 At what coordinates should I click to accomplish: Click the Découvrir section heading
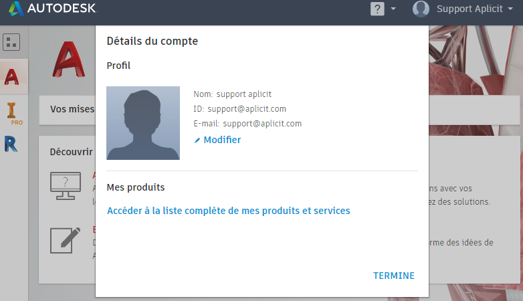72,152
